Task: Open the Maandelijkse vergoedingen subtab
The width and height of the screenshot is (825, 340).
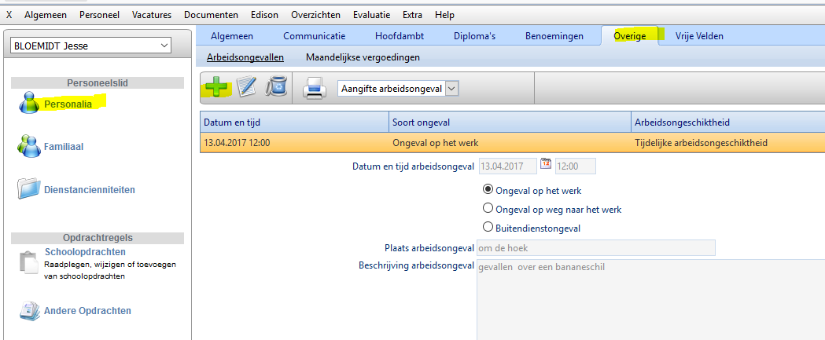Action: click(363, 57)
